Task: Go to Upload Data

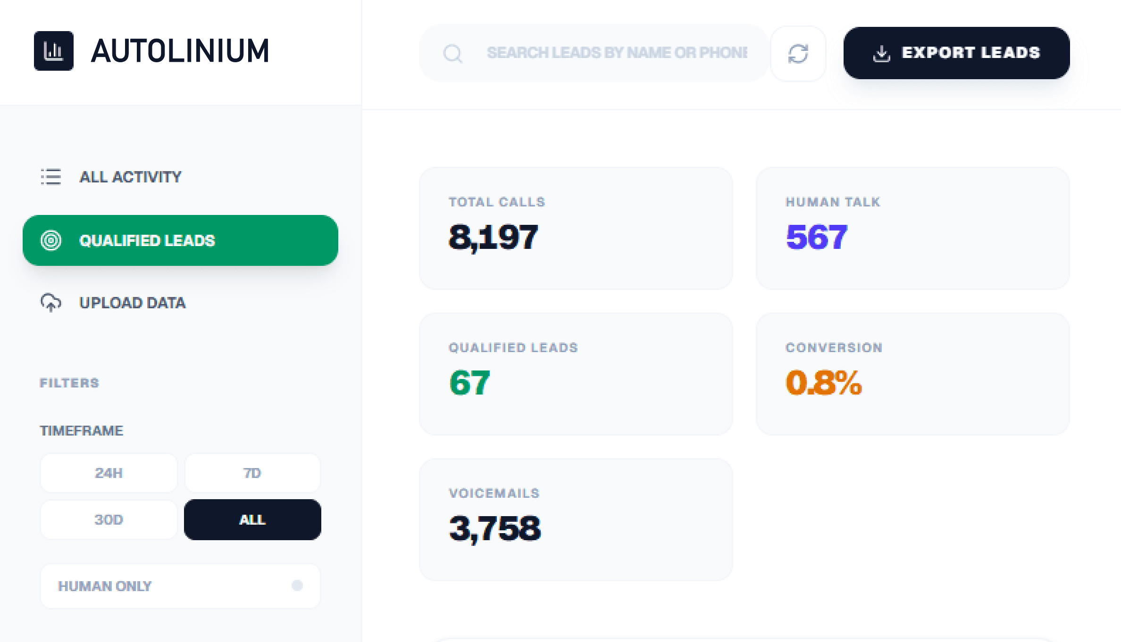Action: (132, 303)
